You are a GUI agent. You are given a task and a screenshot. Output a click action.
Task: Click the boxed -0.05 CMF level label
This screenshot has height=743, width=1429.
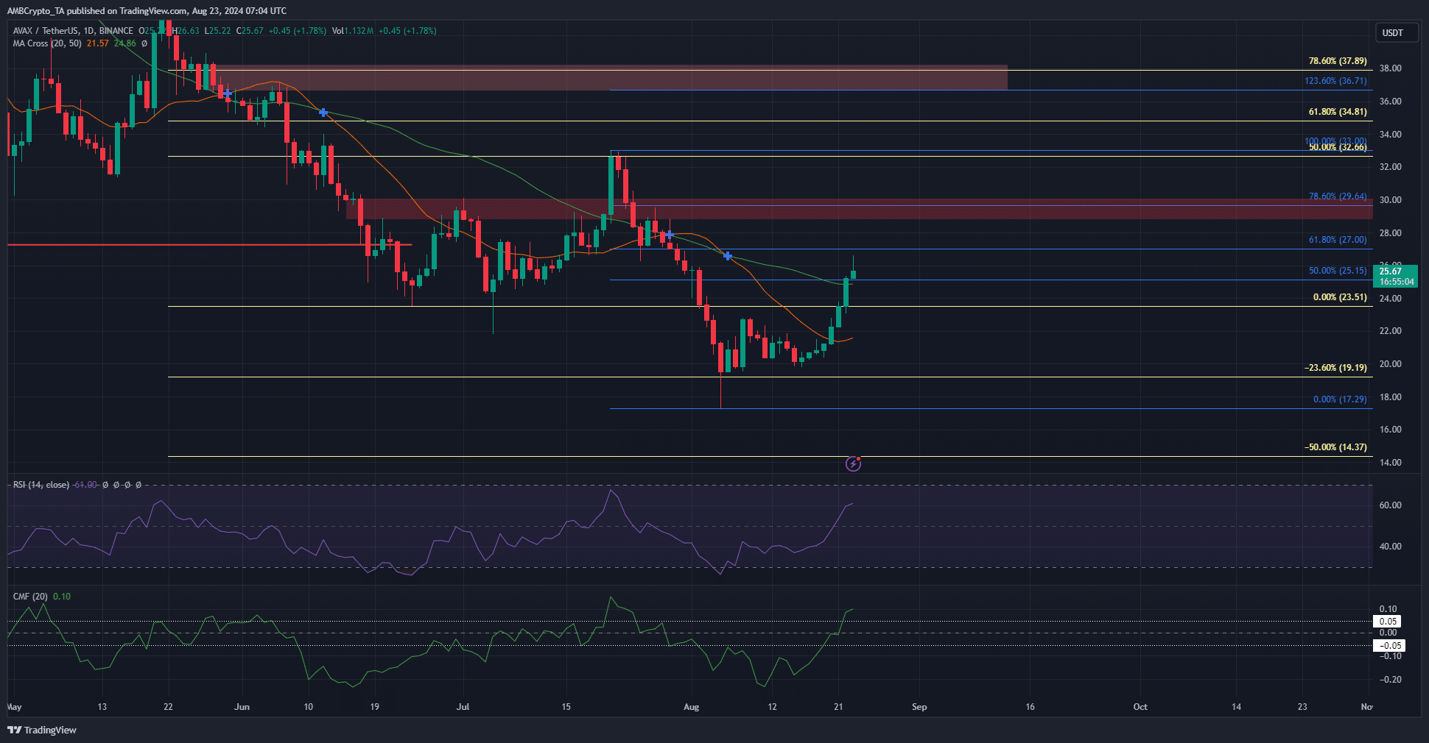point(1389,646)
